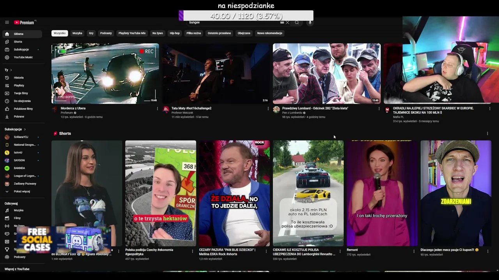This screenshot has height=280, width=499.
Task: Select the Hip-hop filter chip
Action: coord(175,33)
